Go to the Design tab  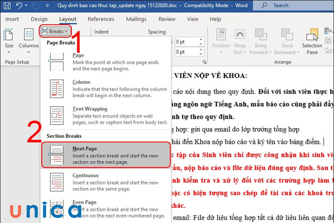(39, 18)
